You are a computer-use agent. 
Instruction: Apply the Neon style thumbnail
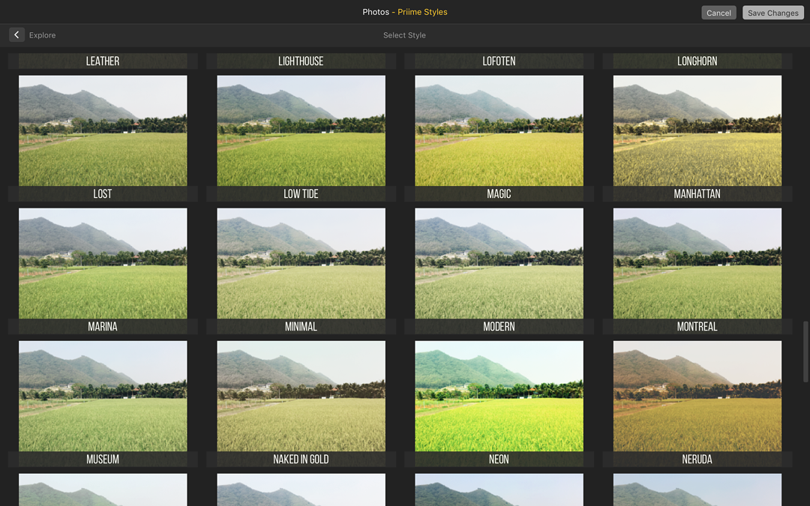(499, 396)
